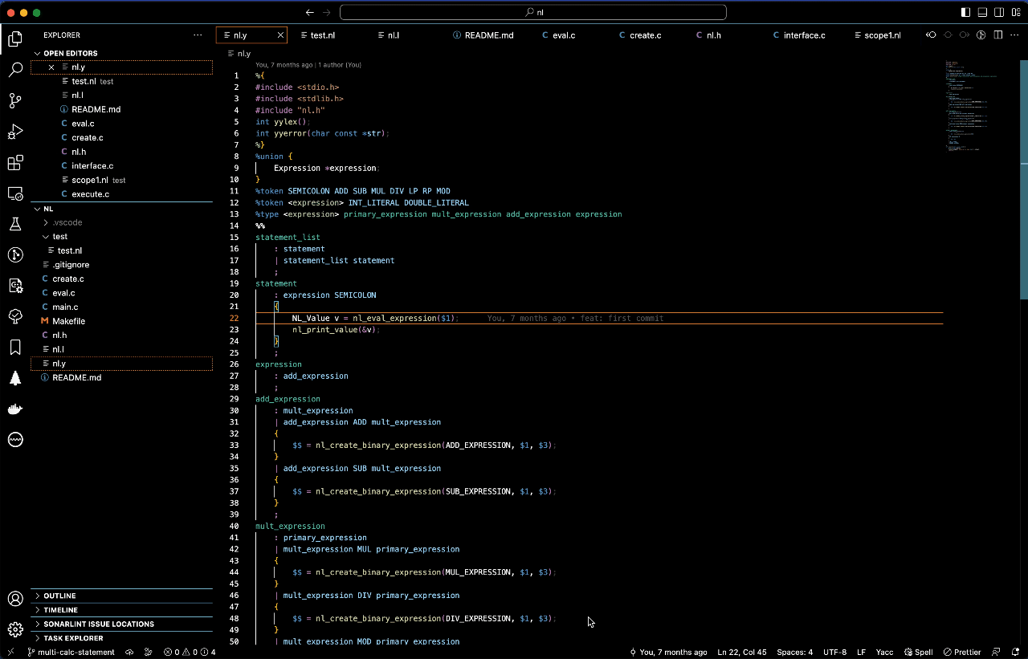Click the feedback icon in status bar
The image size is (1028, 659).
coord(996,652)
